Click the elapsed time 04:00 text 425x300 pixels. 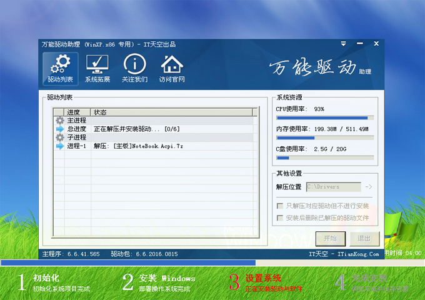point(414,253)
